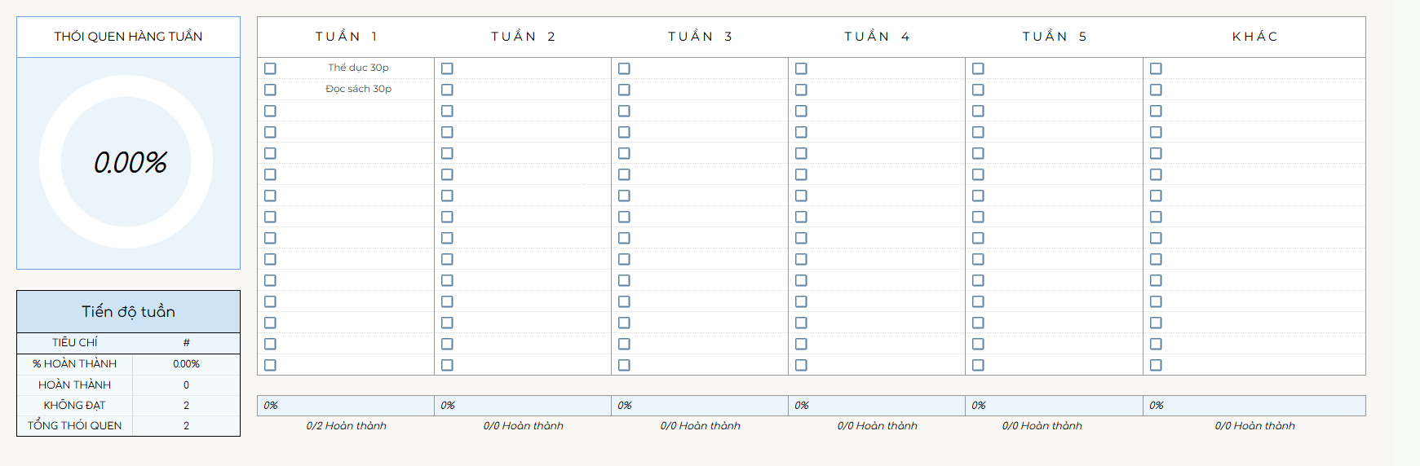Select the 0.00% donut progress chart
Screen dimensions: 1420x466
click(126, 162)
